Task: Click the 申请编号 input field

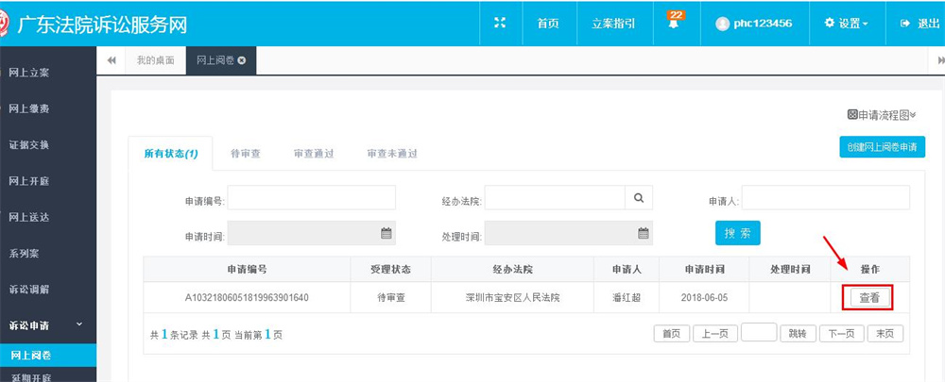Action: click(x=312, y=197)
